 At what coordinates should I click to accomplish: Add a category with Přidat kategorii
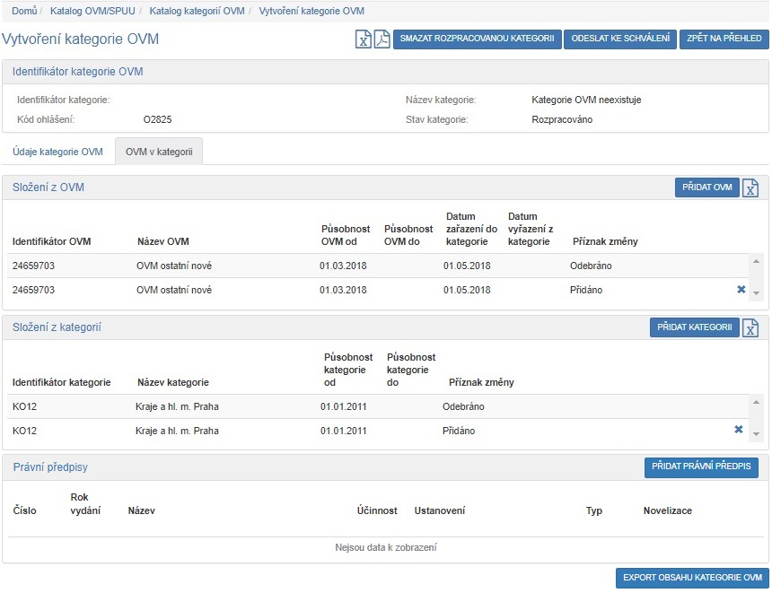694,327
